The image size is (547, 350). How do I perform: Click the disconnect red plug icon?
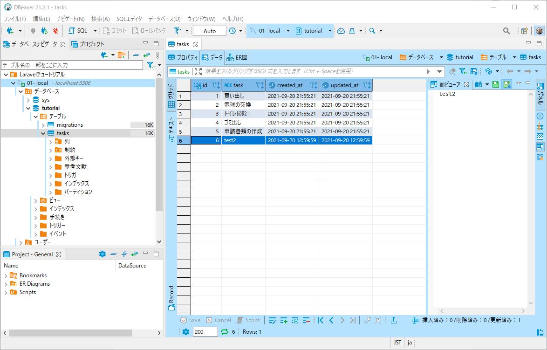point(55,31)
